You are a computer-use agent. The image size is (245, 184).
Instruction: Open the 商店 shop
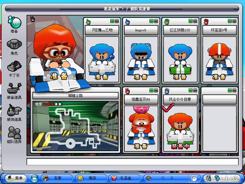click(91, 178)
